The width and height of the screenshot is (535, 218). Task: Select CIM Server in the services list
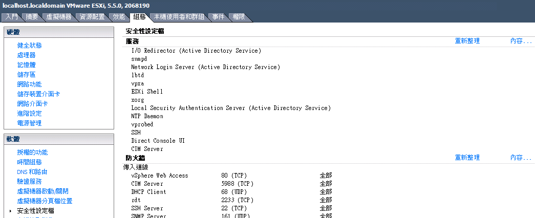147,149
